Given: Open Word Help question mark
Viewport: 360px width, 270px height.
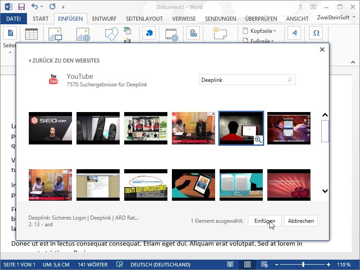Looking at the screenshot, I should 301,7.
